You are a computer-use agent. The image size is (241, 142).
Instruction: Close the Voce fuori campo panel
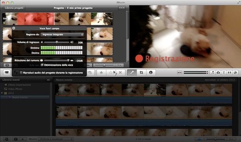pyautogui.click(x=13, y=28)
